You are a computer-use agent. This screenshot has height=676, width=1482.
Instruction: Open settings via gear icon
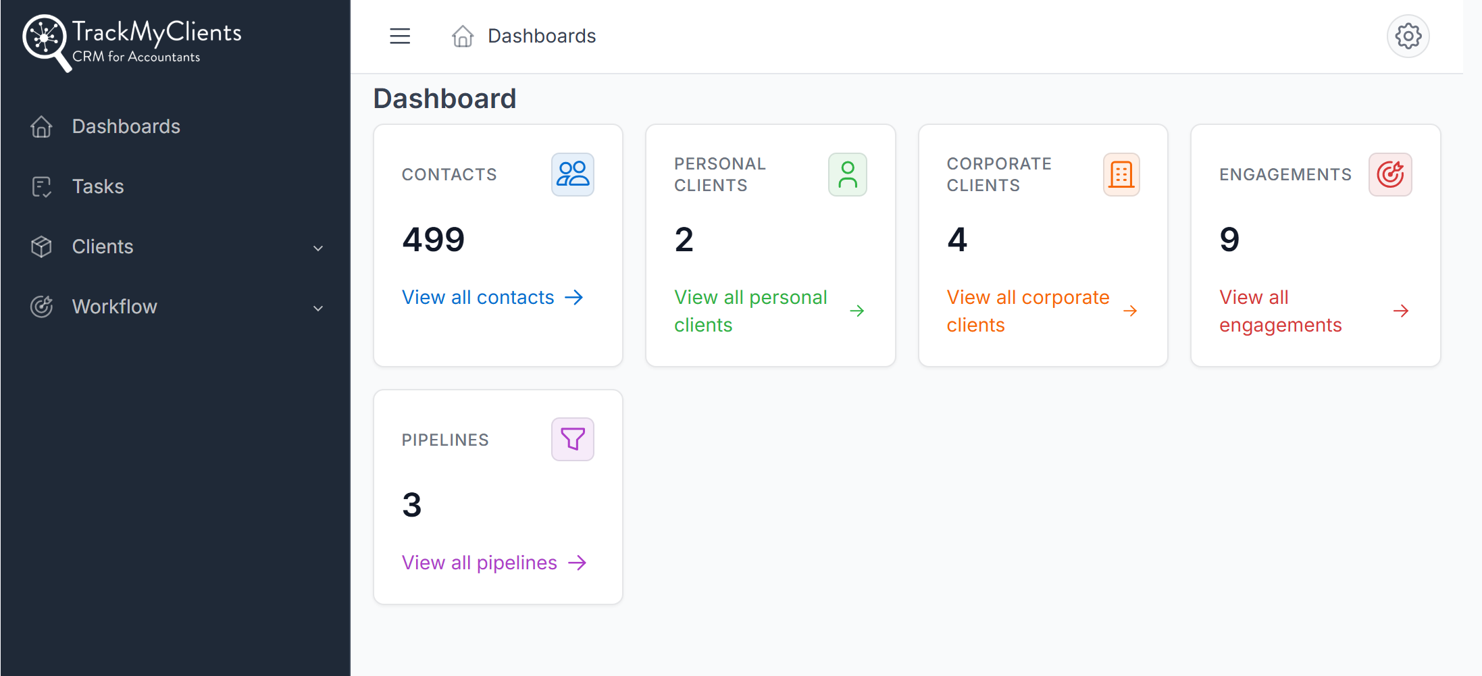[1408, 36]
